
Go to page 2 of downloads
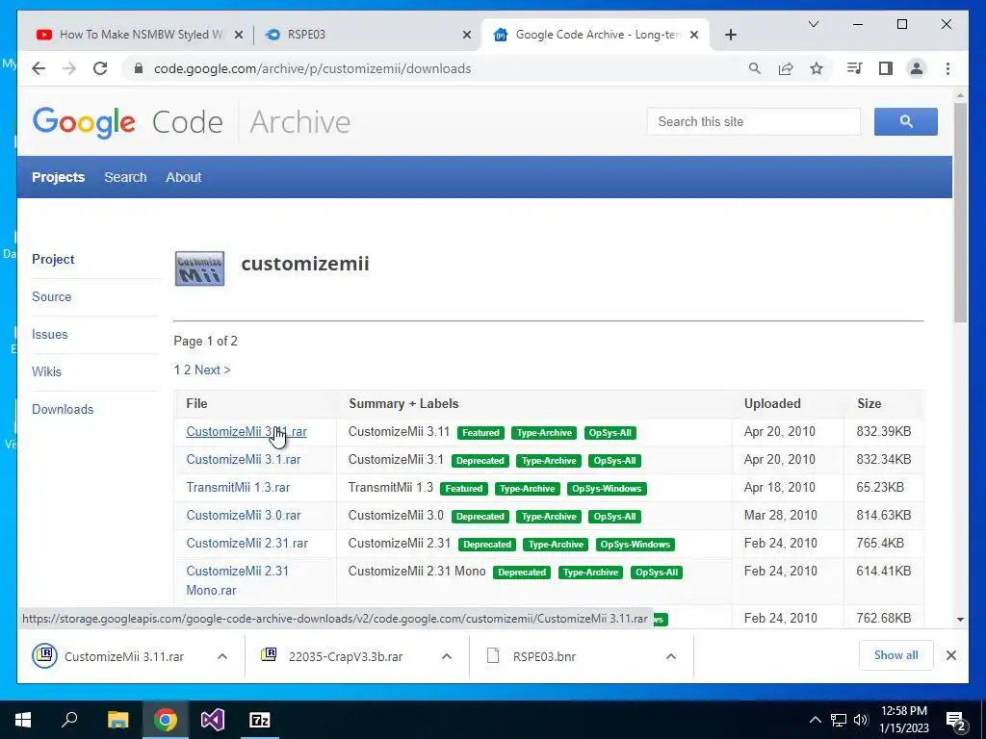187,370
